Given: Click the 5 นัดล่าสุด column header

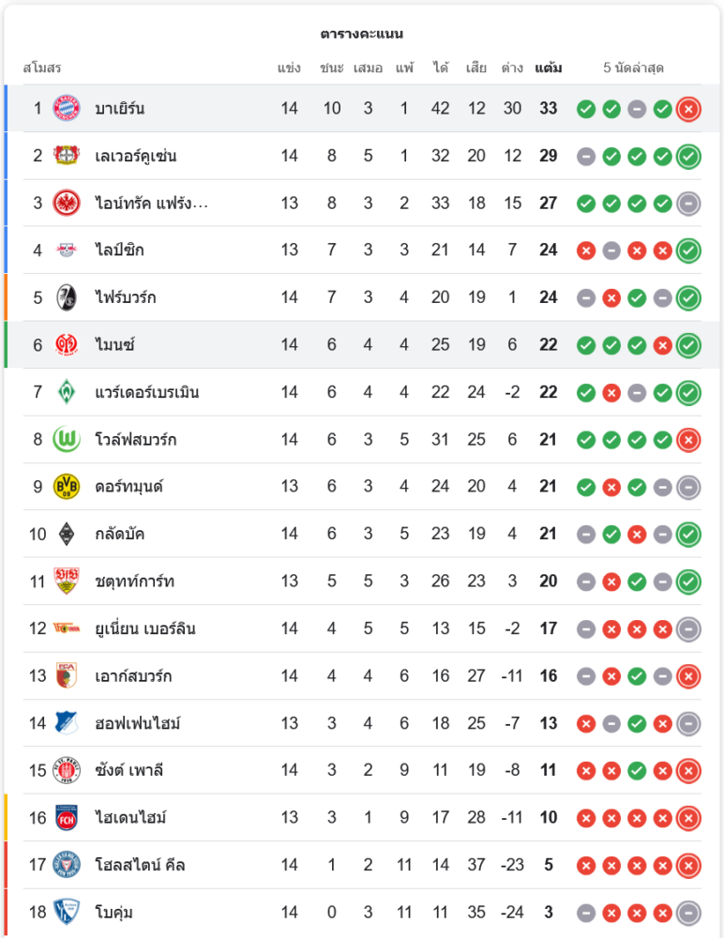Looking at the screenshot, I should pos(634,68).
